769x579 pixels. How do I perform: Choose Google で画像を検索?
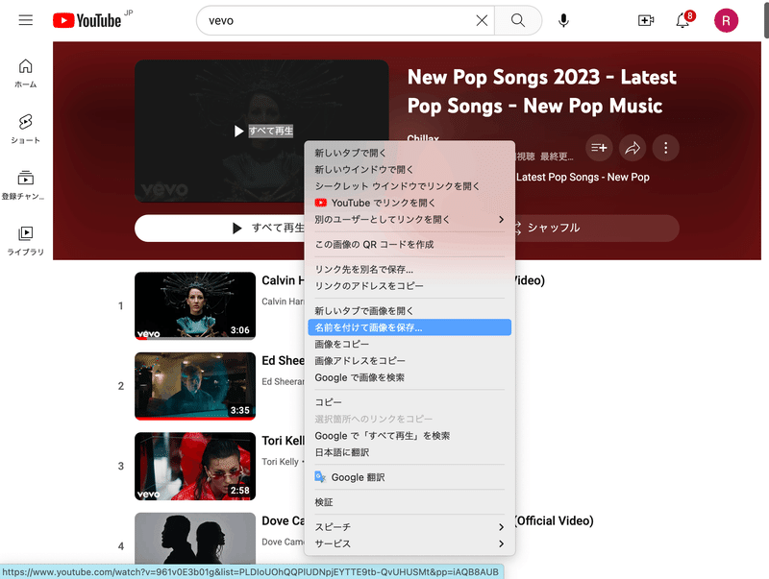[x=409, y=377]
